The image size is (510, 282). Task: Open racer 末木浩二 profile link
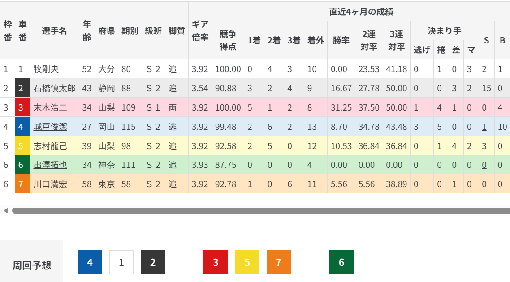[50, 107]
